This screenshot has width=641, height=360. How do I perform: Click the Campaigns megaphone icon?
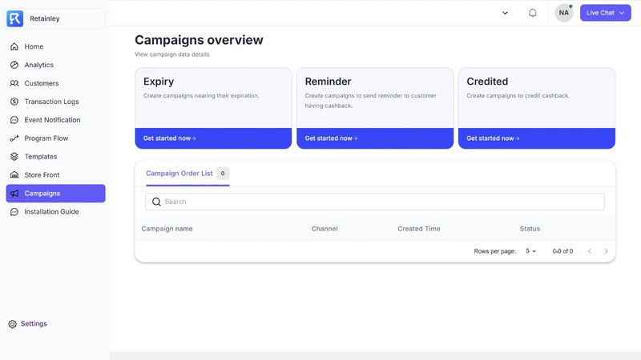(x=14, y=194)
